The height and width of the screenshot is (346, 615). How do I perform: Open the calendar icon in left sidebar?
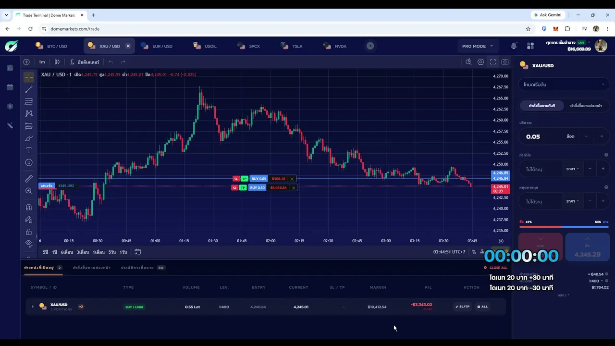click(x=10, y=87)
